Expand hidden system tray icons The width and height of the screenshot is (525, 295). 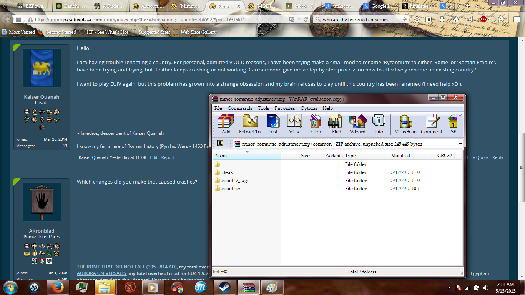[x=449, y=287]
